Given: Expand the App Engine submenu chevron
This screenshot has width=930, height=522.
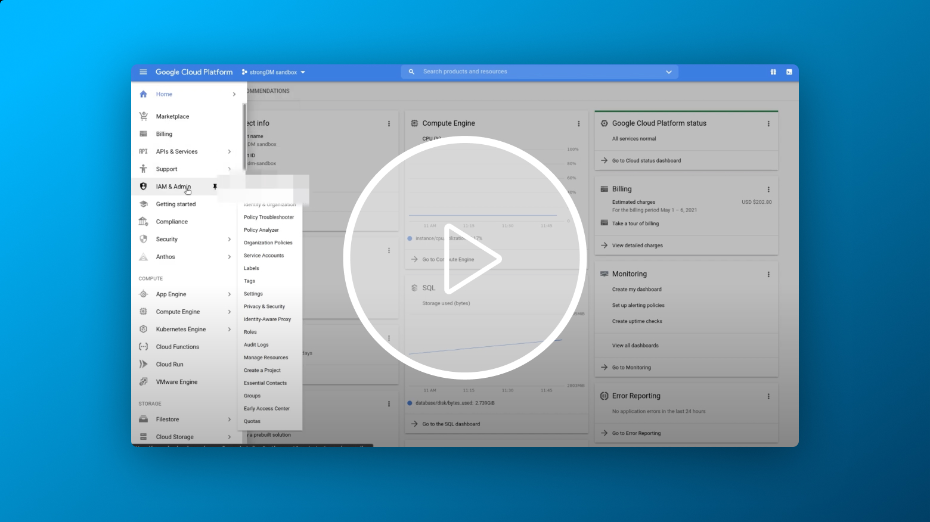Looking at the screenshot, I should click(230, 294).
